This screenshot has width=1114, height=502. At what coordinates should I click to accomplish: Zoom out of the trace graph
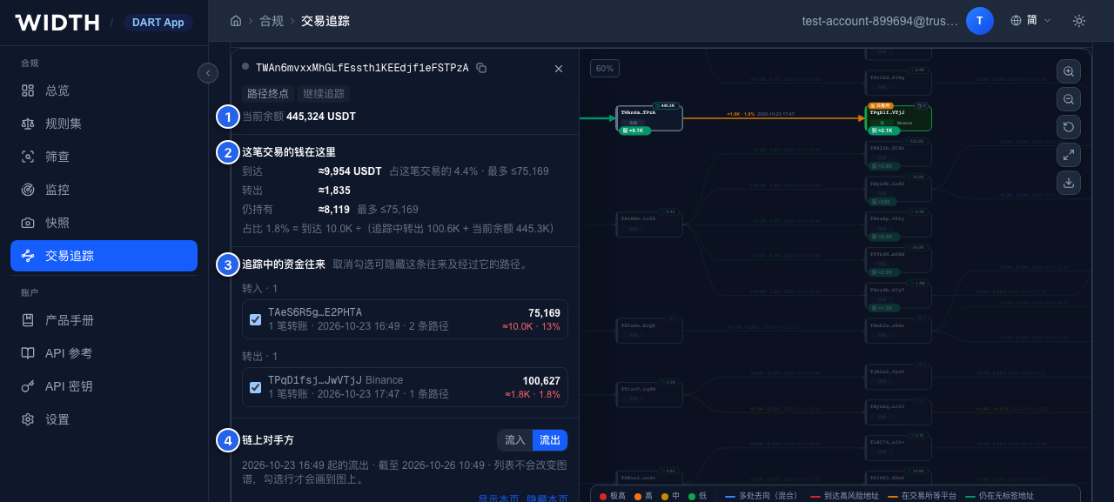tap(1069, 98)
